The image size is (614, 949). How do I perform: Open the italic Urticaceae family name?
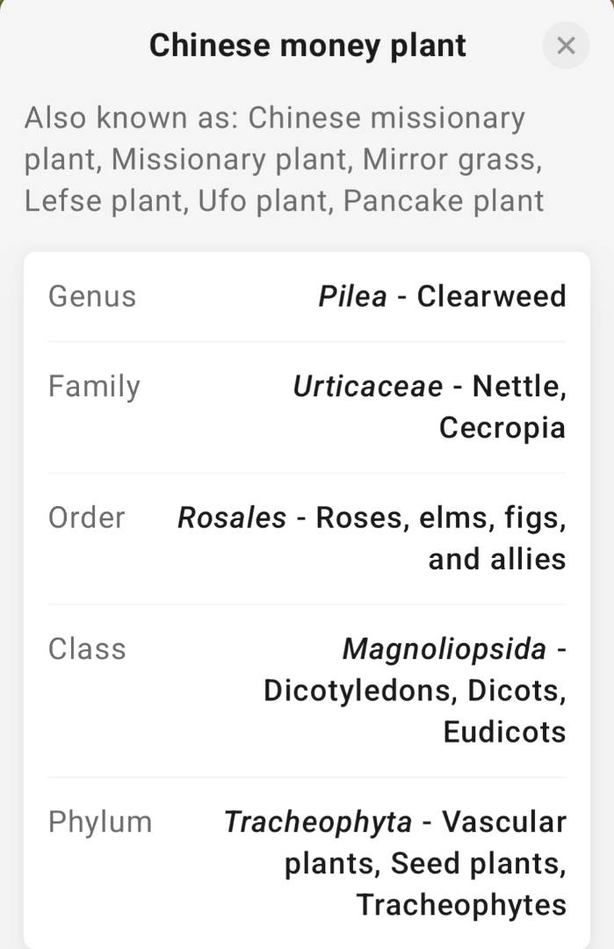[367, 387]
